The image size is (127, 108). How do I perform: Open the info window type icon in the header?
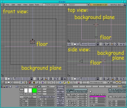pos(3,5)
